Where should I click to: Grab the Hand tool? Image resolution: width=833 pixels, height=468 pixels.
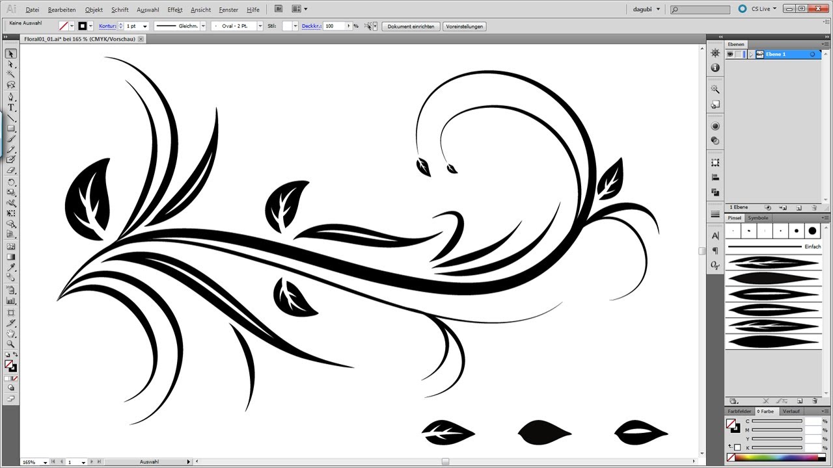pyautogui.click(x=10, y=333)
